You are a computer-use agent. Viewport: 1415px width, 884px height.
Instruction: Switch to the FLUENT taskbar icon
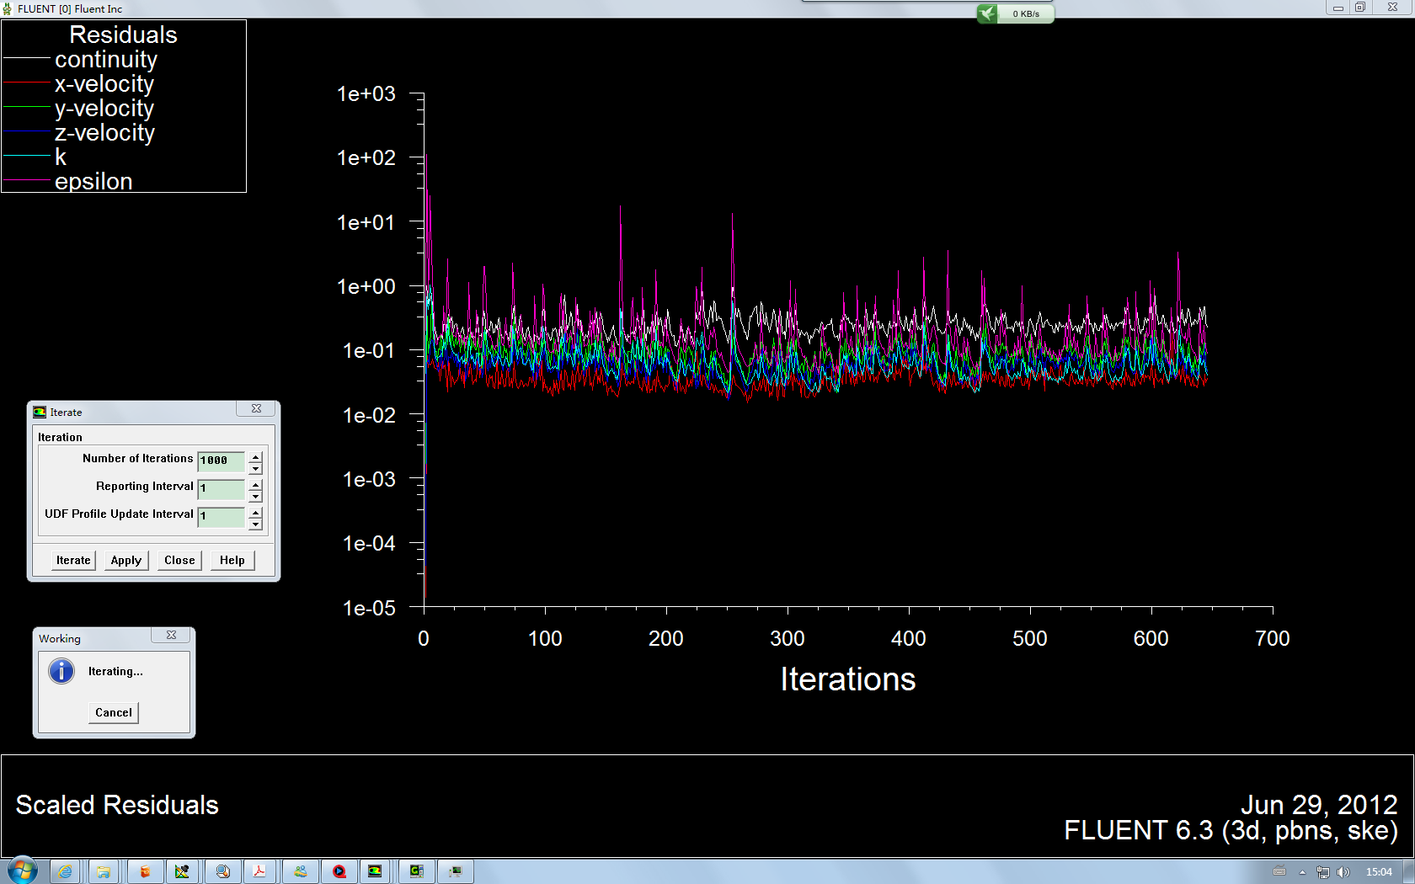pos(375,871)
